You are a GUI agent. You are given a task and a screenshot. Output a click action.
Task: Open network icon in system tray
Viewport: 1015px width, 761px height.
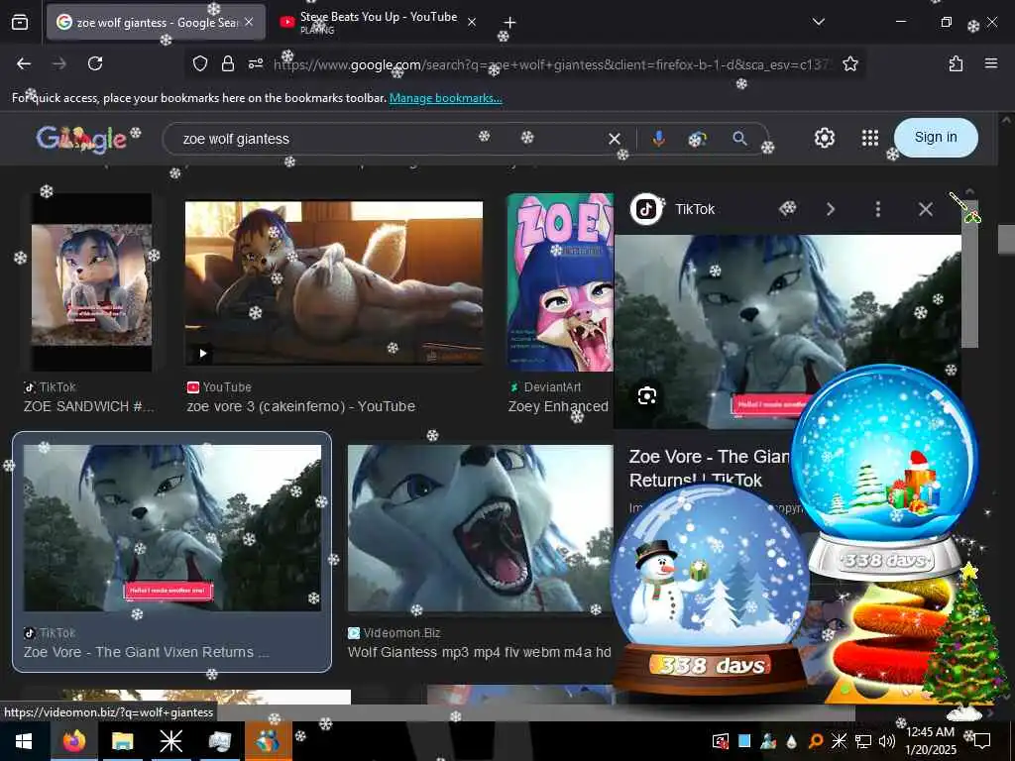[863, 741]
